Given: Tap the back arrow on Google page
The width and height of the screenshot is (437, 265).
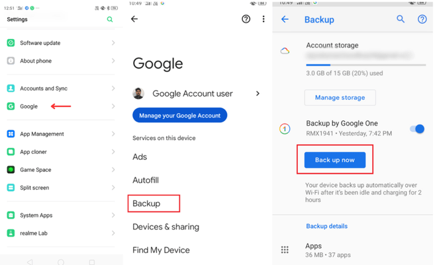Looking at the screenshot, I should 134,19.
